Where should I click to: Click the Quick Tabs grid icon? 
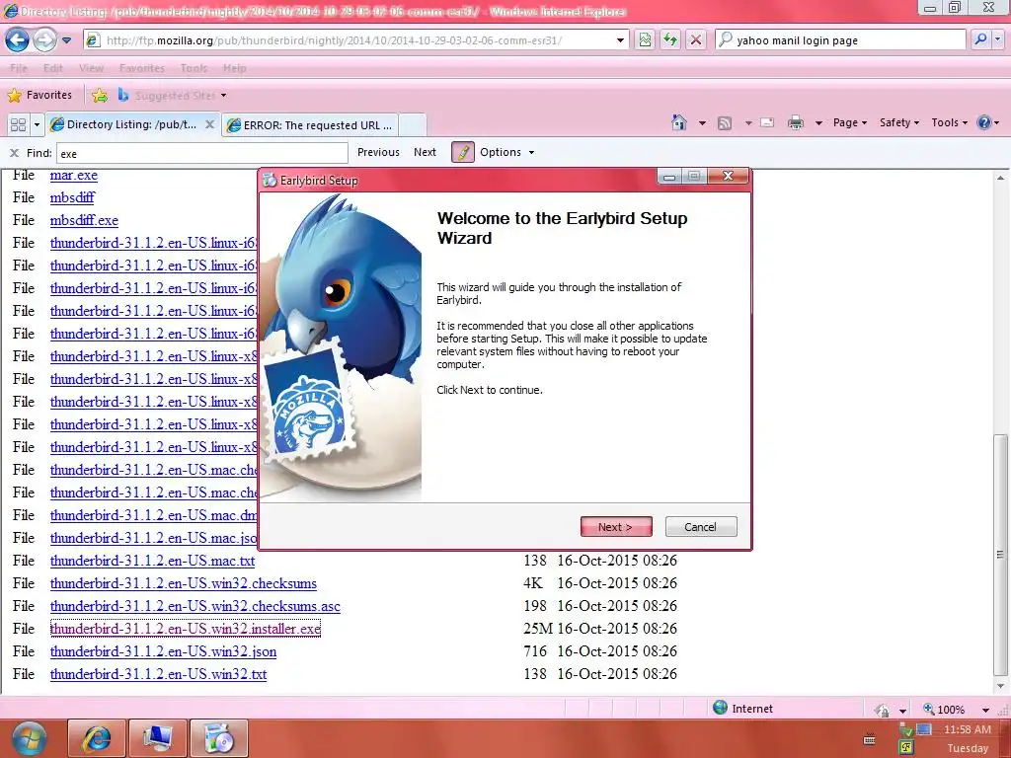point(18,124)
